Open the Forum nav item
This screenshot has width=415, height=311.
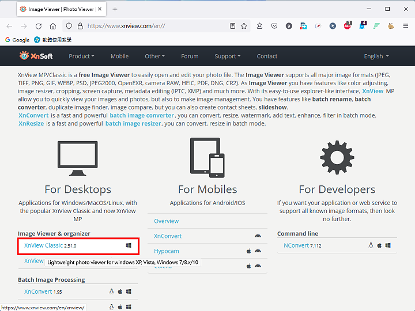coord(190,56)
